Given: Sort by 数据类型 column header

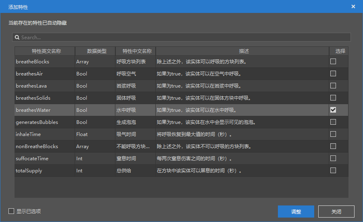Looking at the screenshot, I should [95, 51].
